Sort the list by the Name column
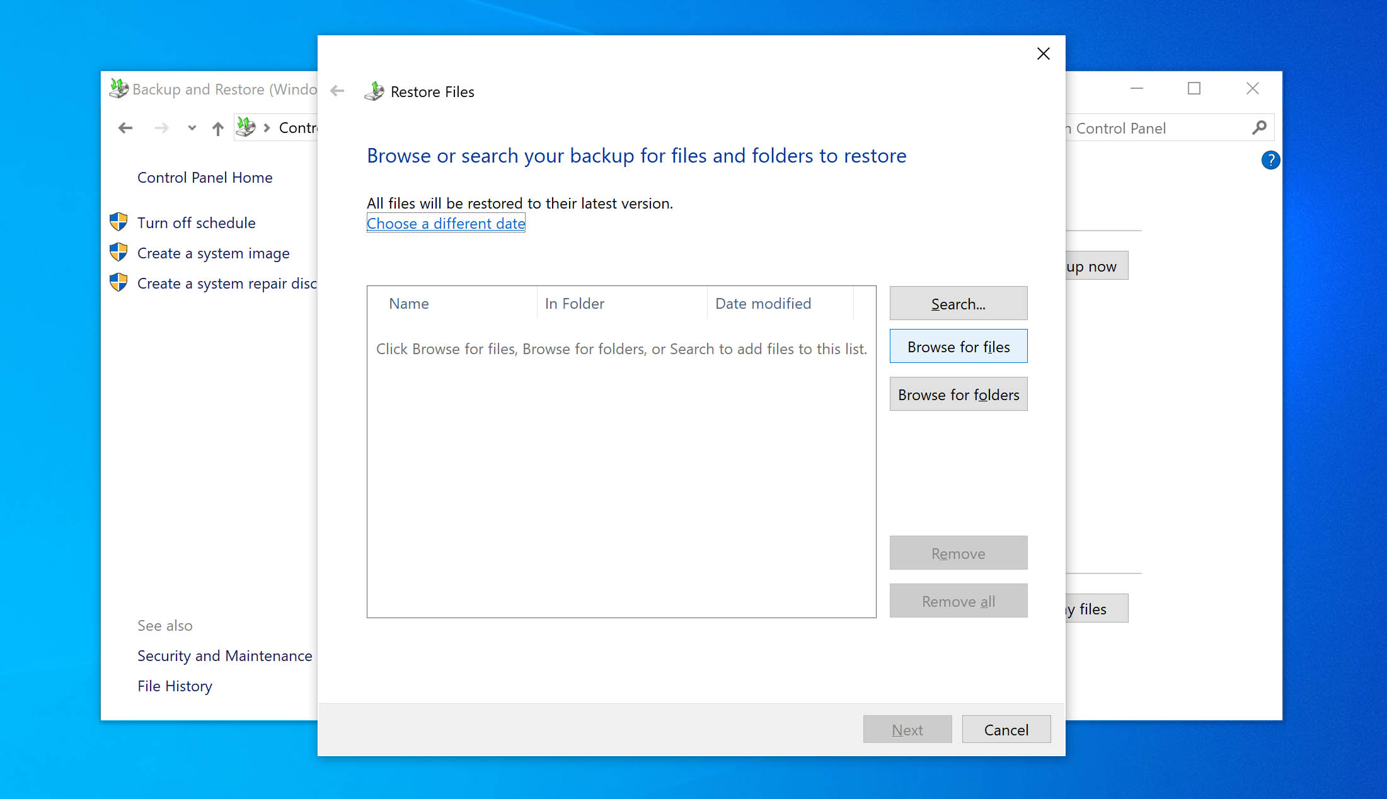Screen dimensions: 1387x799 (452, 303)
